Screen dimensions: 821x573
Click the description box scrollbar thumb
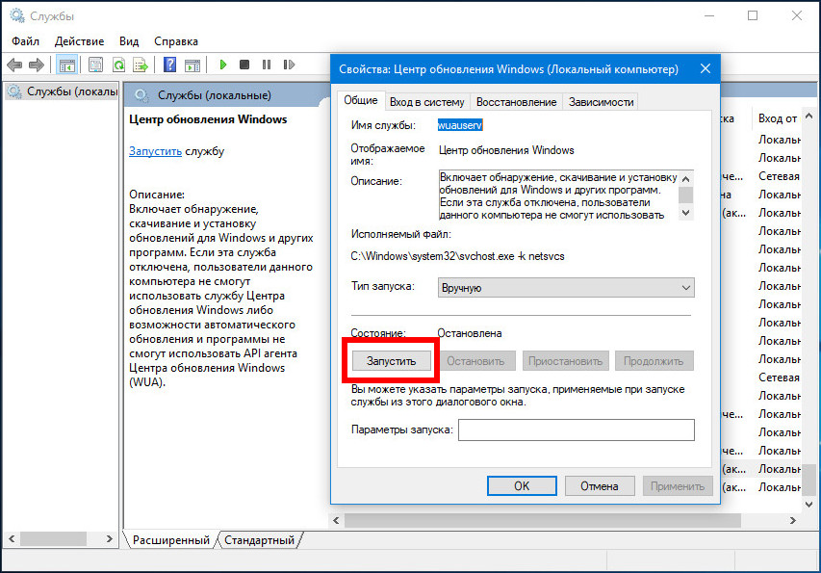click(686, 195)
